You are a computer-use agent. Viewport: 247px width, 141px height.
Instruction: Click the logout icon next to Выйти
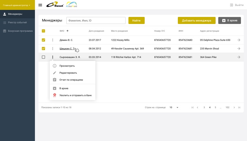231,5
